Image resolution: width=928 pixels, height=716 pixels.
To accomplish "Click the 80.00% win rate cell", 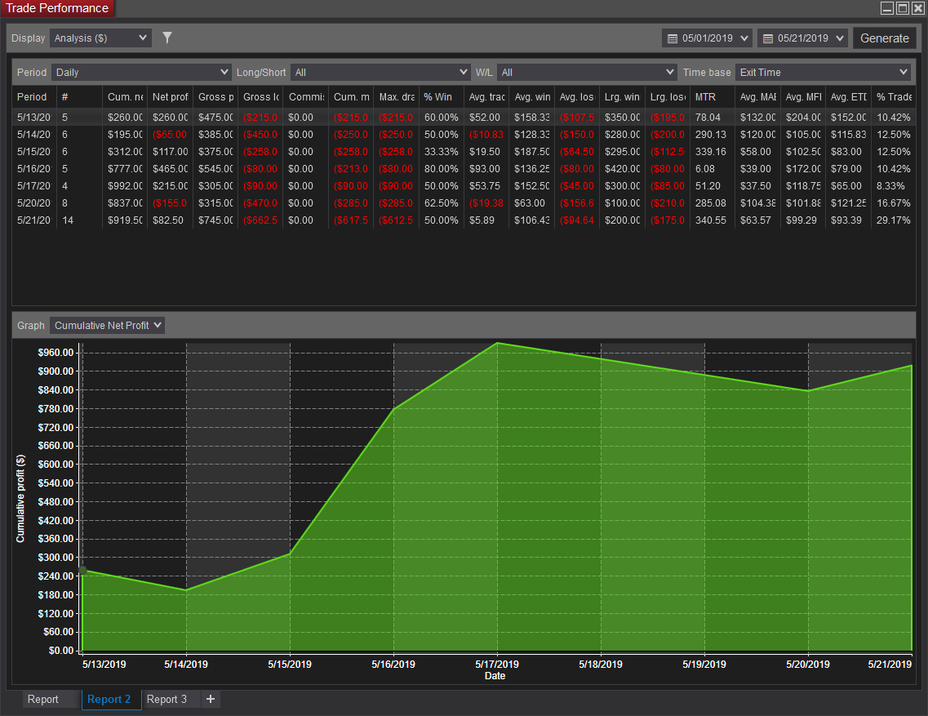I will (441, 169).
